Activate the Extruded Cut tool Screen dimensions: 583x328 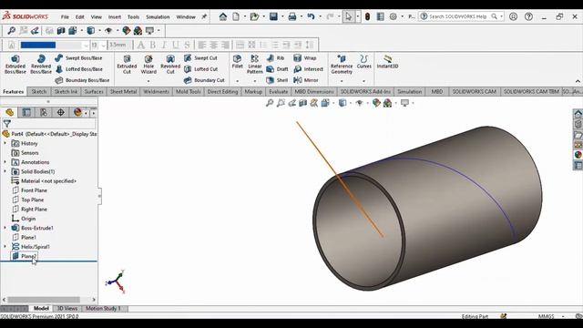coord(127,64)
